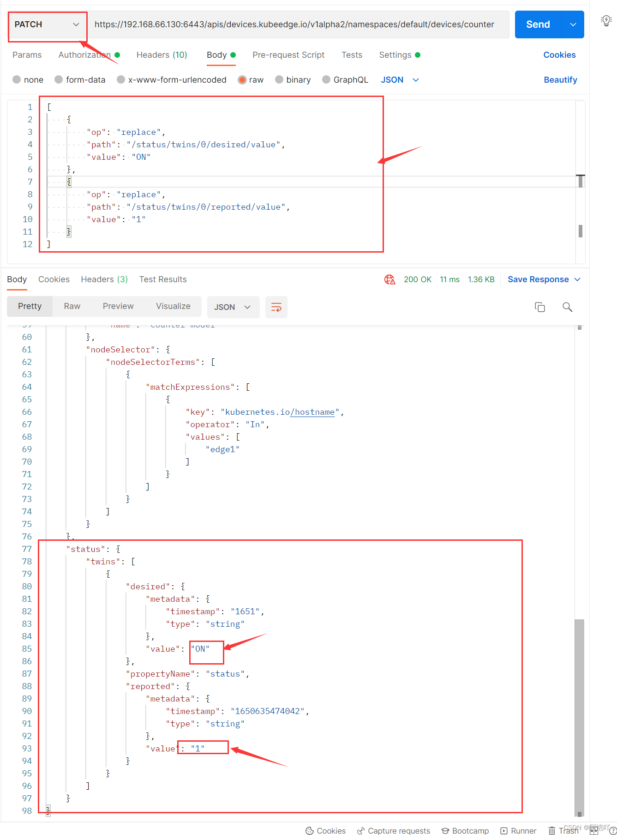Viewport: 617px width, 835px height.
Task: Switch response view to Preview
Action: point(118,306)
